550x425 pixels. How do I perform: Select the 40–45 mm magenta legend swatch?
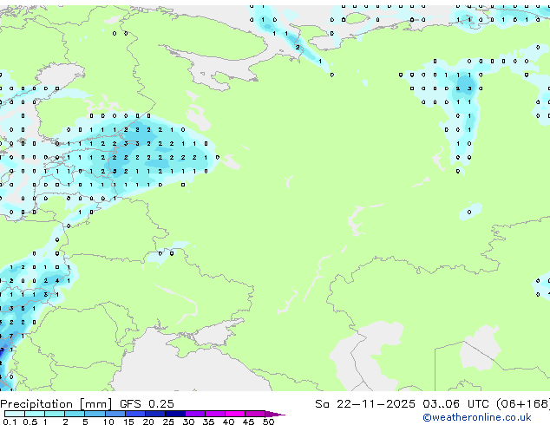coord(235,414)
